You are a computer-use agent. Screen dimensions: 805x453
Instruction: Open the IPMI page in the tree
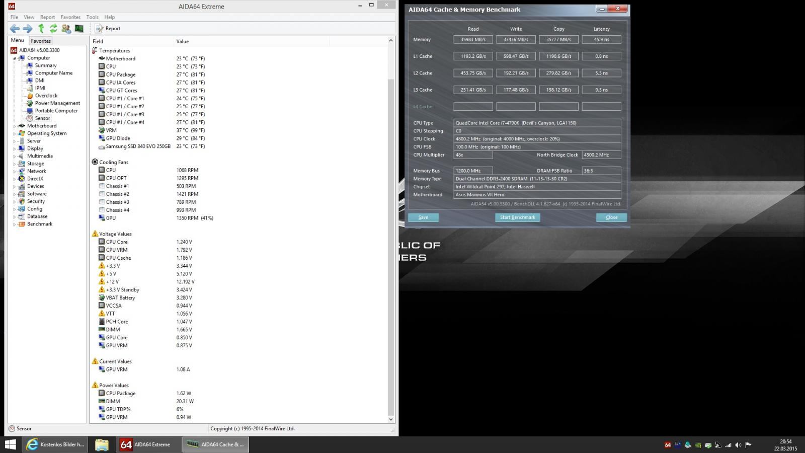(x=40, y=88)
